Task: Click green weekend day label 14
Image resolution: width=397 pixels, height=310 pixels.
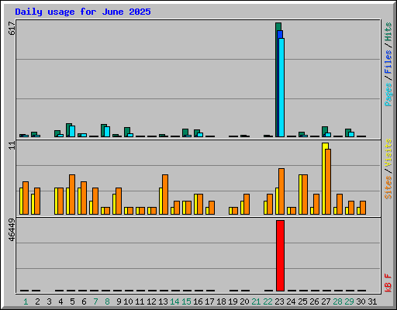Action: click(x=174, y=301)
